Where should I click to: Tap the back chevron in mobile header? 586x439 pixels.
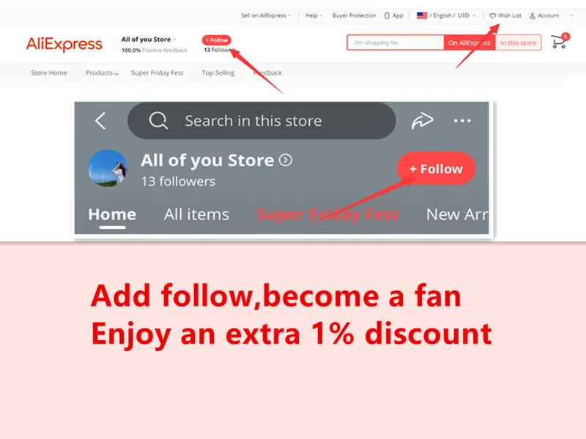tap(100, 121)
